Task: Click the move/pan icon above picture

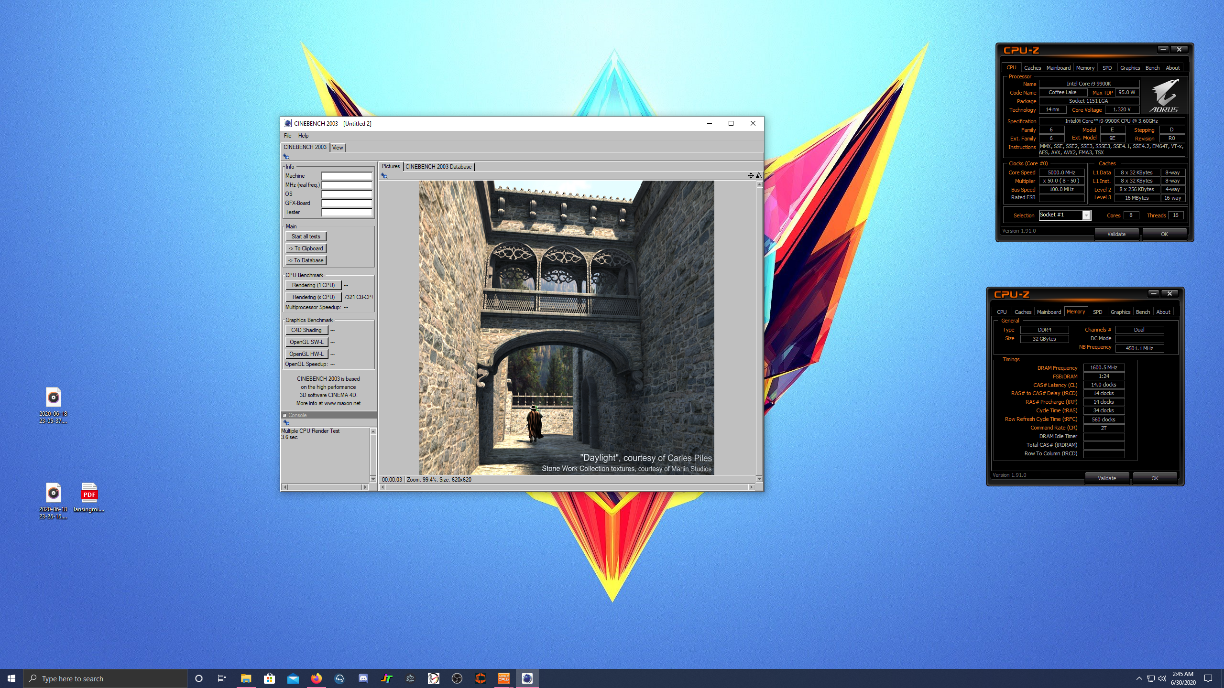Action: (751, 176)
